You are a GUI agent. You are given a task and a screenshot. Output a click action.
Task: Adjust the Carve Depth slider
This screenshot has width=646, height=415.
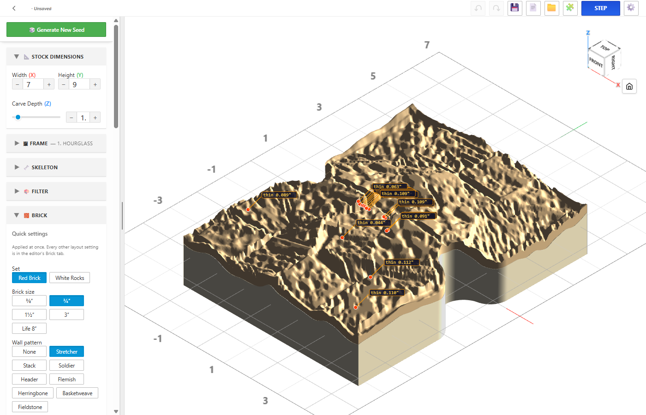36,117
